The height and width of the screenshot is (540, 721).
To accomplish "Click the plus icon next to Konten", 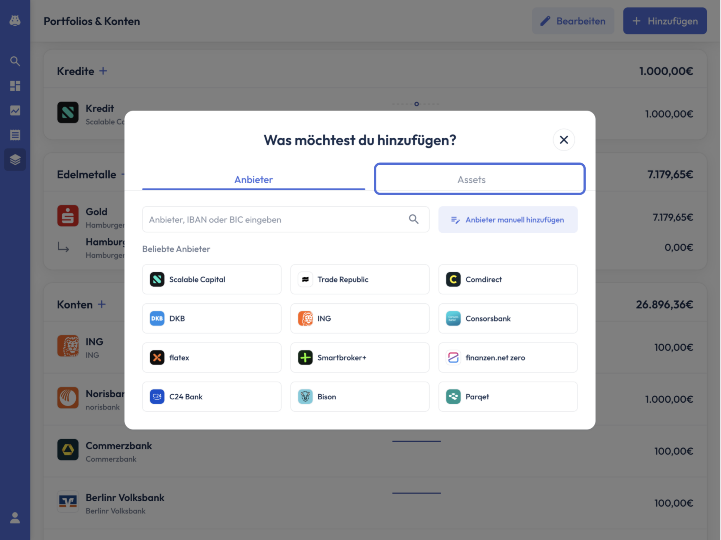I will pos(102,304).
